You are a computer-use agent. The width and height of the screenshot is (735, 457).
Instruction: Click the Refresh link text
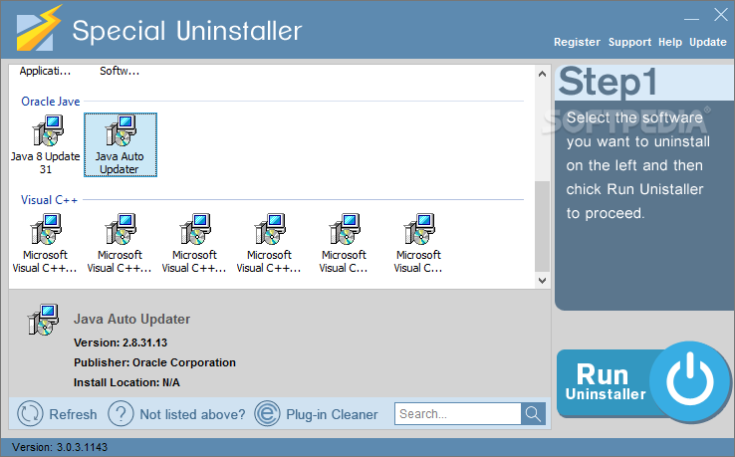tap(73, 414)
